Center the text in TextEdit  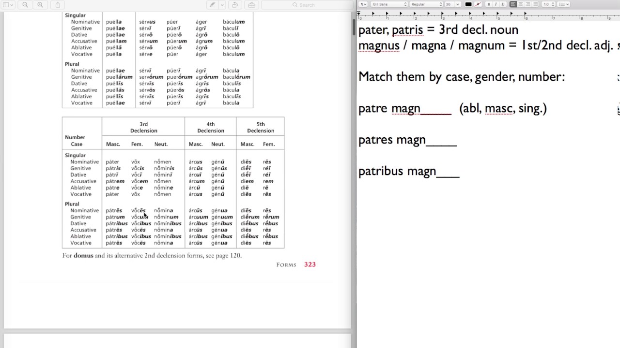click(x=521, y=4)
